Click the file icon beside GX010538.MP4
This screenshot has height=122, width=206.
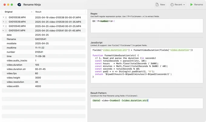(x=6, y=17)
